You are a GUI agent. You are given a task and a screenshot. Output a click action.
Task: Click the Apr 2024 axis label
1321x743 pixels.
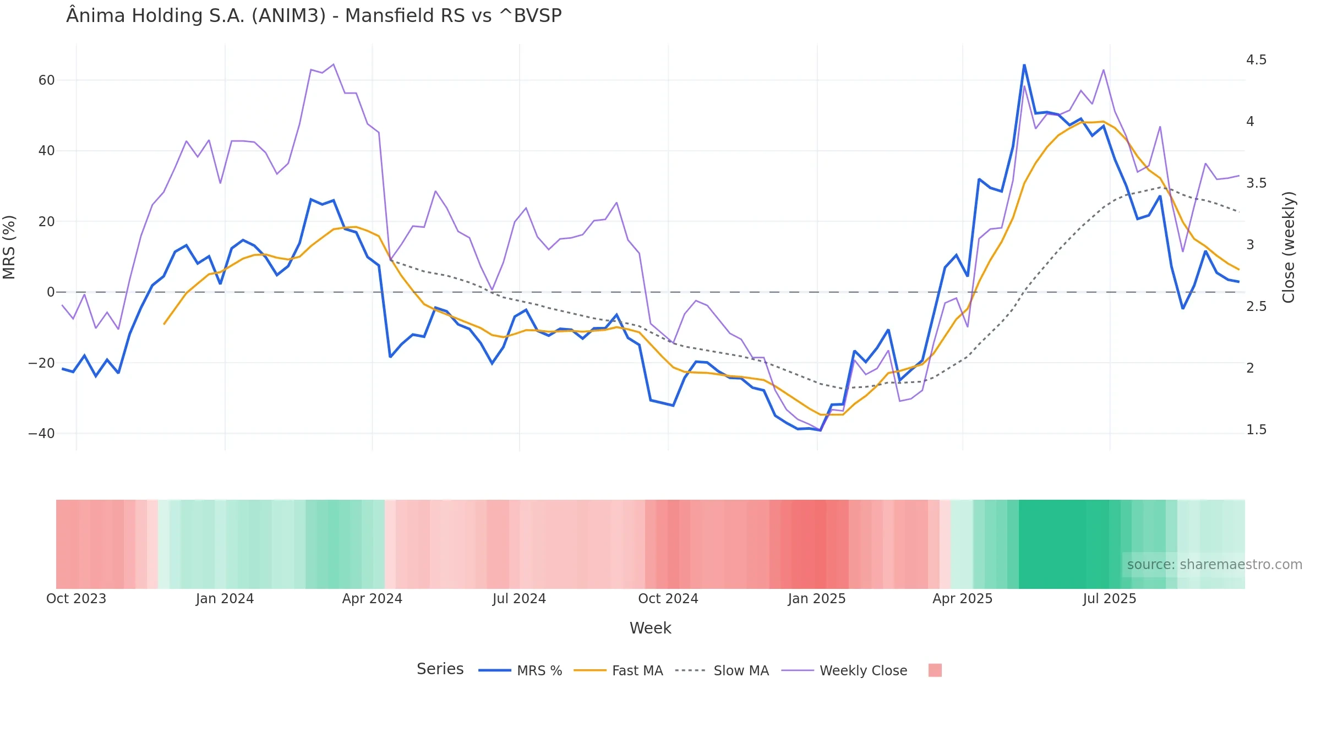(372, 599)
